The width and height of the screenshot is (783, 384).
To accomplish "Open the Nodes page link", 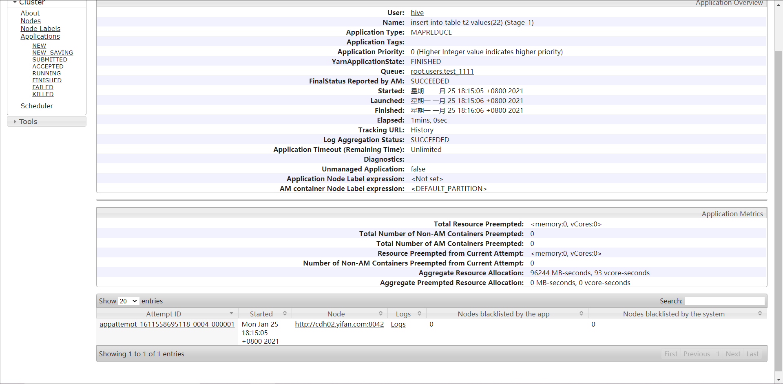I will point(31,21).
